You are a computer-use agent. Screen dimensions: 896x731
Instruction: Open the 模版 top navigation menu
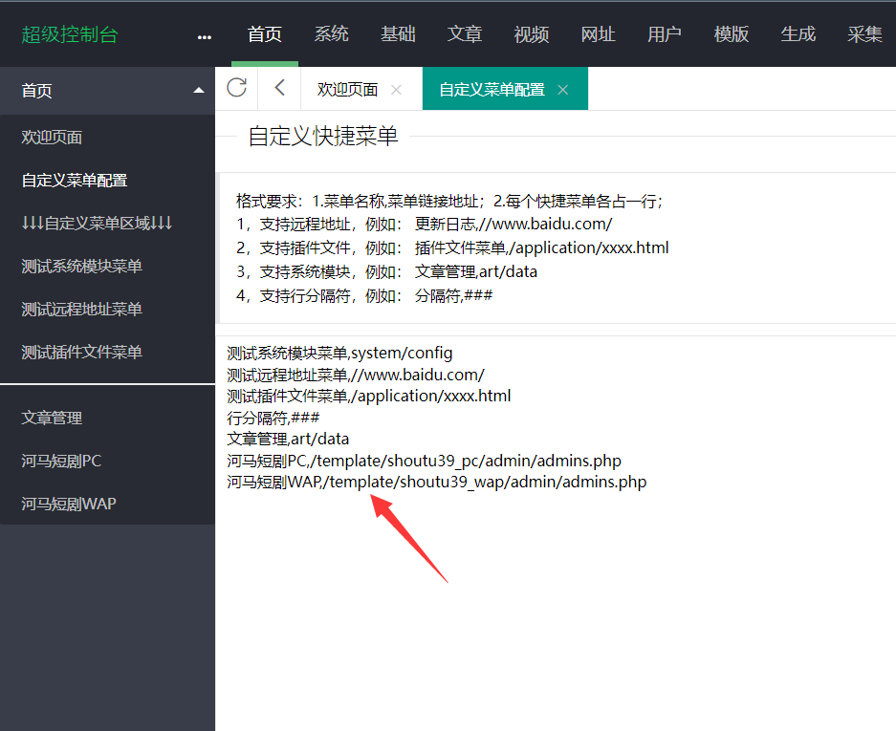(732, 34)
